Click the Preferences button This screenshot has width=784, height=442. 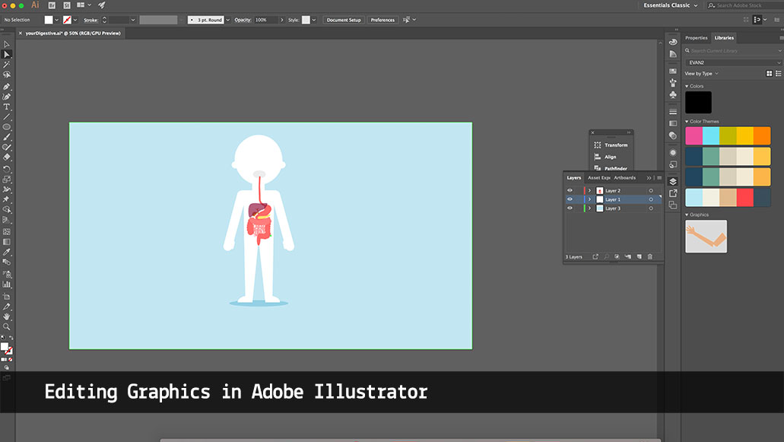tap(382, 20)
